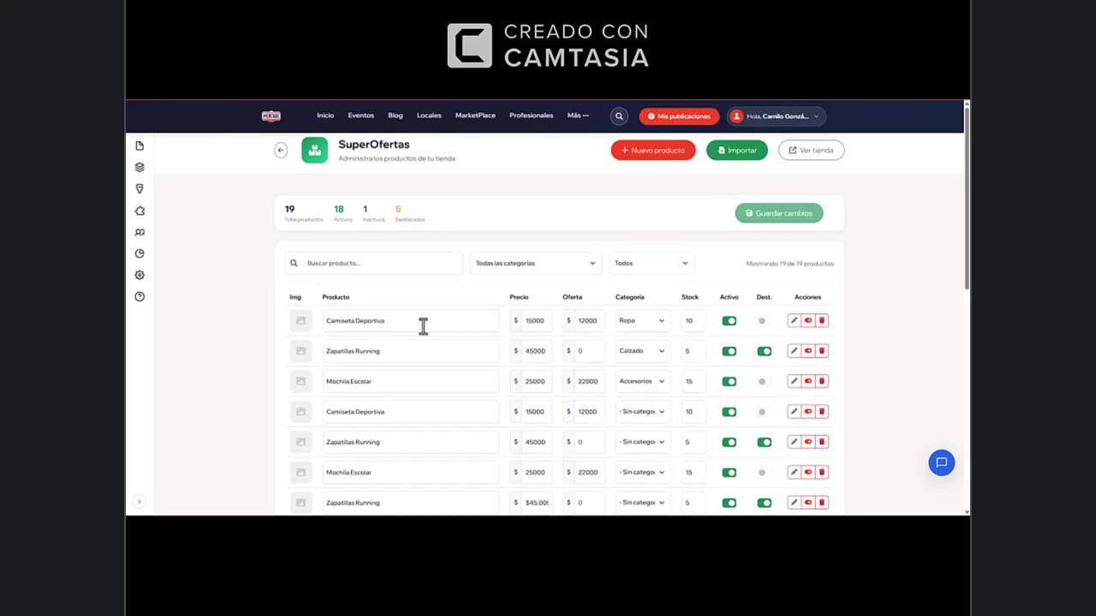Image resolution: width=1096 pixels, height=616 pixels.
Task: Go back using the arrow beside SuperOfertas
Action: point(280,150)
